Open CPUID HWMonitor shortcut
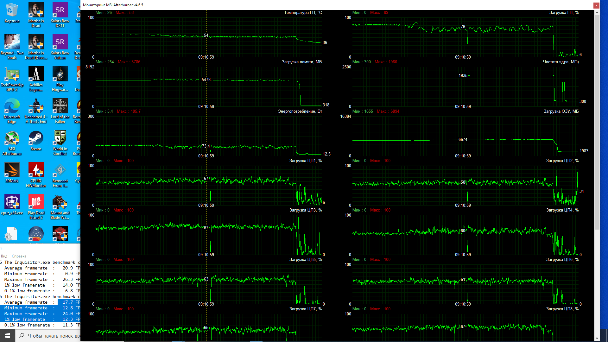The image size is (608, 342). point(36,170)
